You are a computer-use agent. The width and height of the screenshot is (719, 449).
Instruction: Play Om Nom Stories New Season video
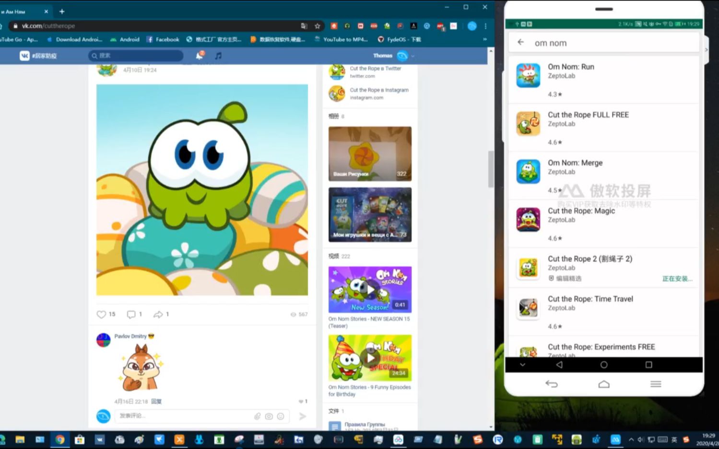click(x=370, y=289)
